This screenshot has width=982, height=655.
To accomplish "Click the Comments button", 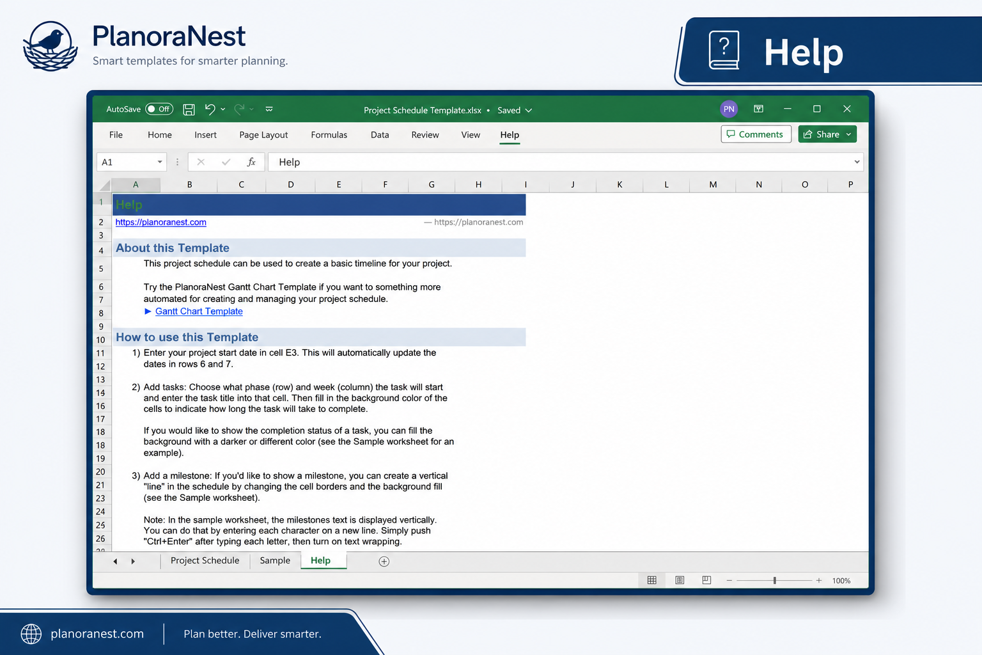I will tap(756, 134).
